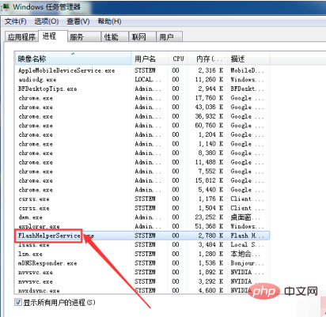Click the 2,944 K memory cell
Image resolution: width=326 pixels, height=317 pixels.
tap(210, 89)
